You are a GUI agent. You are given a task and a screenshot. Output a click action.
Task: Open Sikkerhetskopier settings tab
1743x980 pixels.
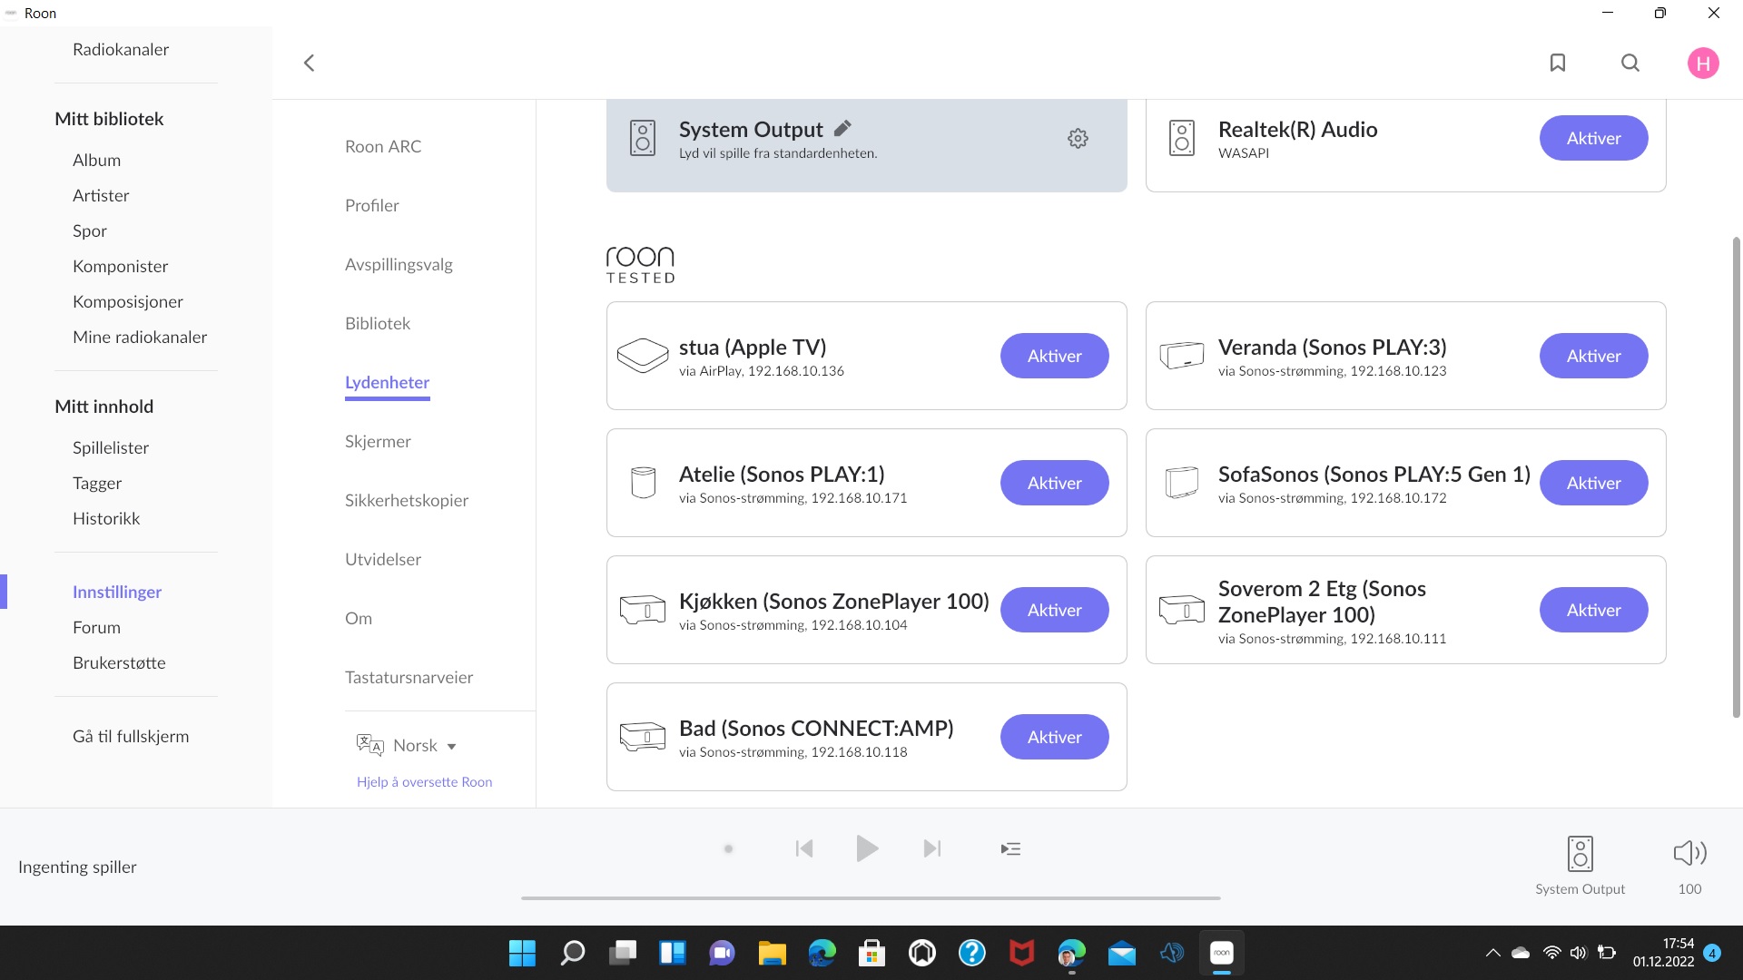click(x=407, y=500)
